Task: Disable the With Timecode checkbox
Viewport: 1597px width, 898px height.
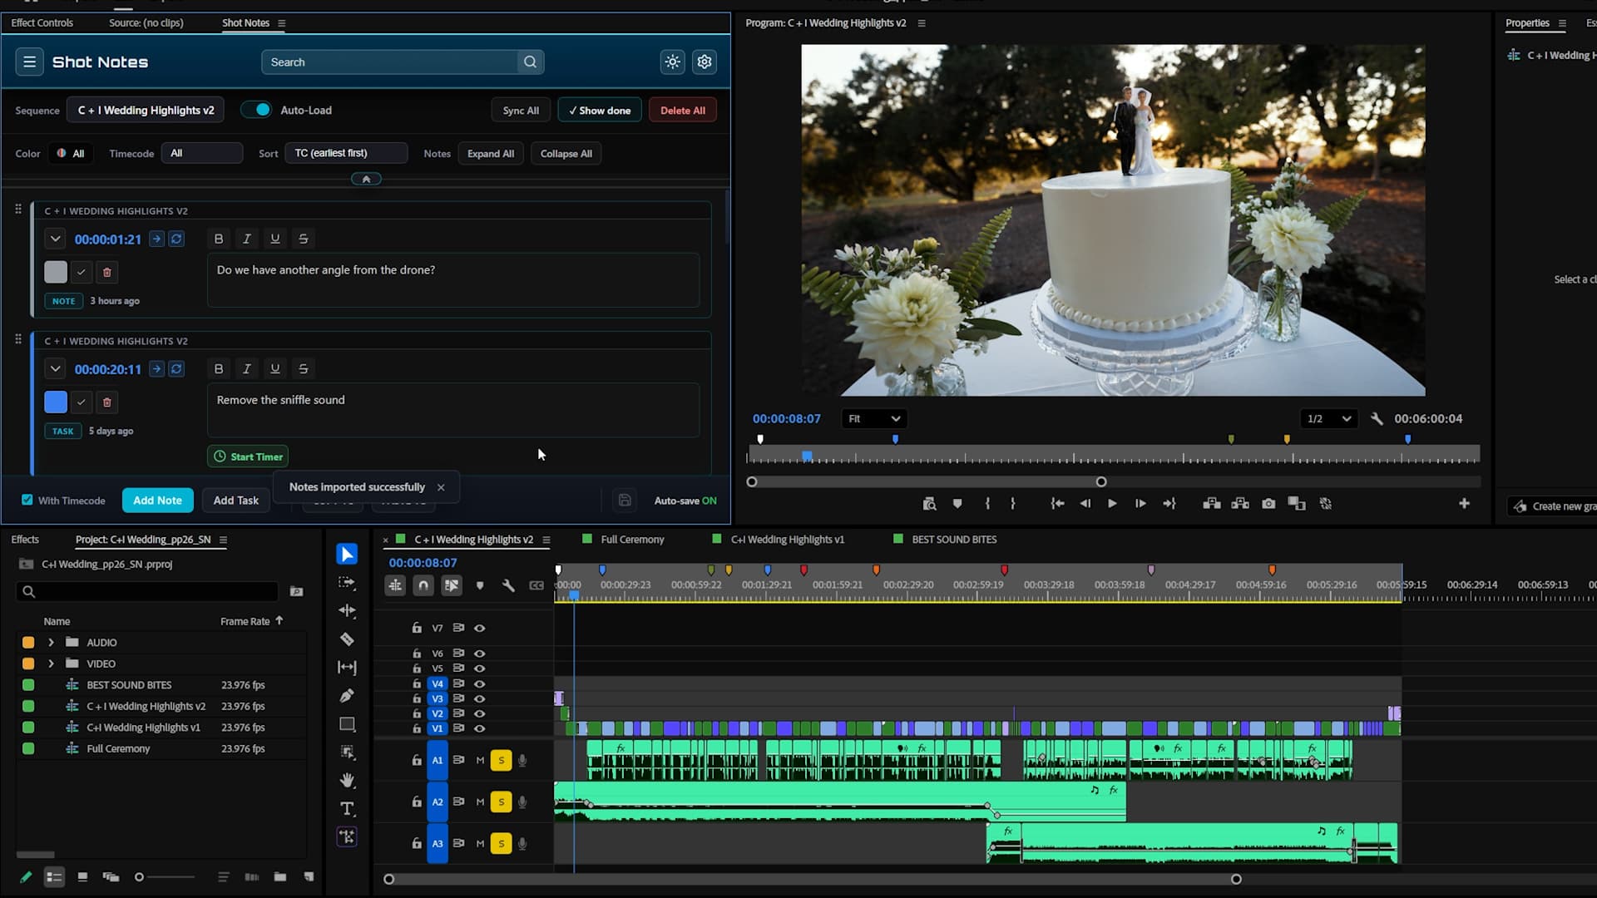Action: pyautogui.click(x=28, y=500)
